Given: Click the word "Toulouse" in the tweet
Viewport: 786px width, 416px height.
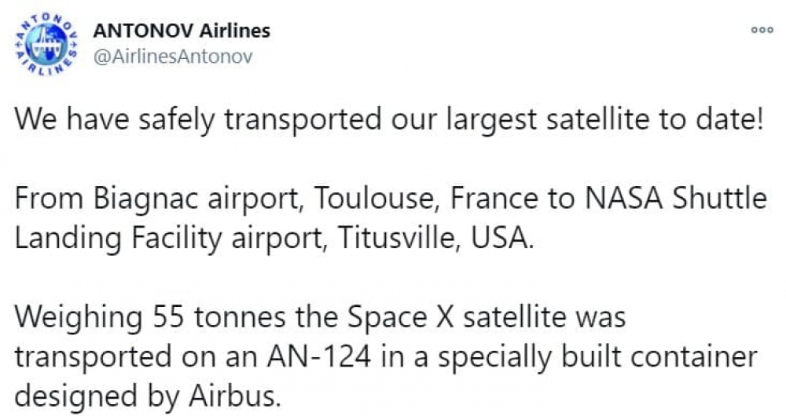Looking at the screenshot, I should pyautogui.click(x=376, y=199).
